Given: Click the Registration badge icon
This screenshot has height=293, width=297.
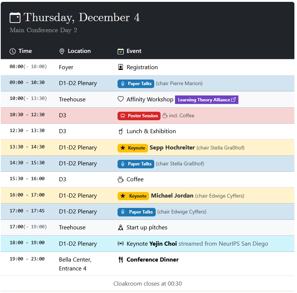Looking at the screenshot, I should (121, 67).
